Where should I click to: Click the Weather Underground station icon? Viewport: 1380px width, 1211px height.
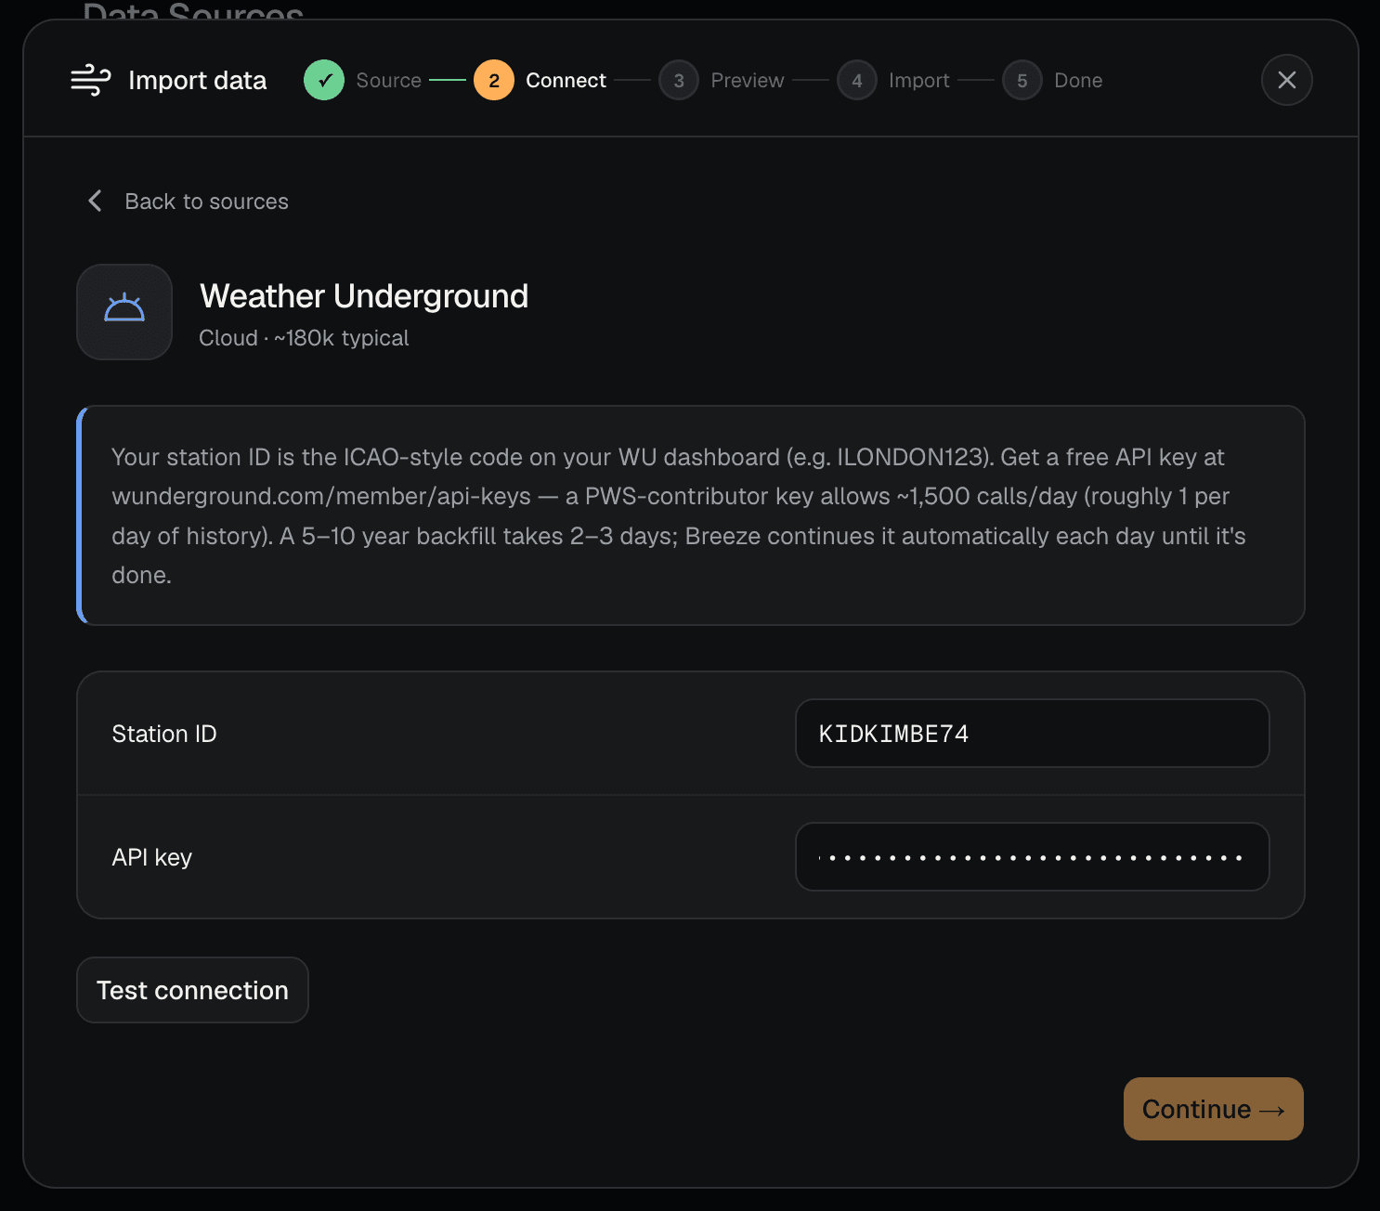[124, 312]
